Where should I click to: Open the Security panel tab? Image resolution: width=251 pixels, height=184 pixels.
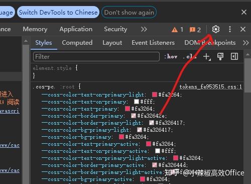(x=115, y=29)
